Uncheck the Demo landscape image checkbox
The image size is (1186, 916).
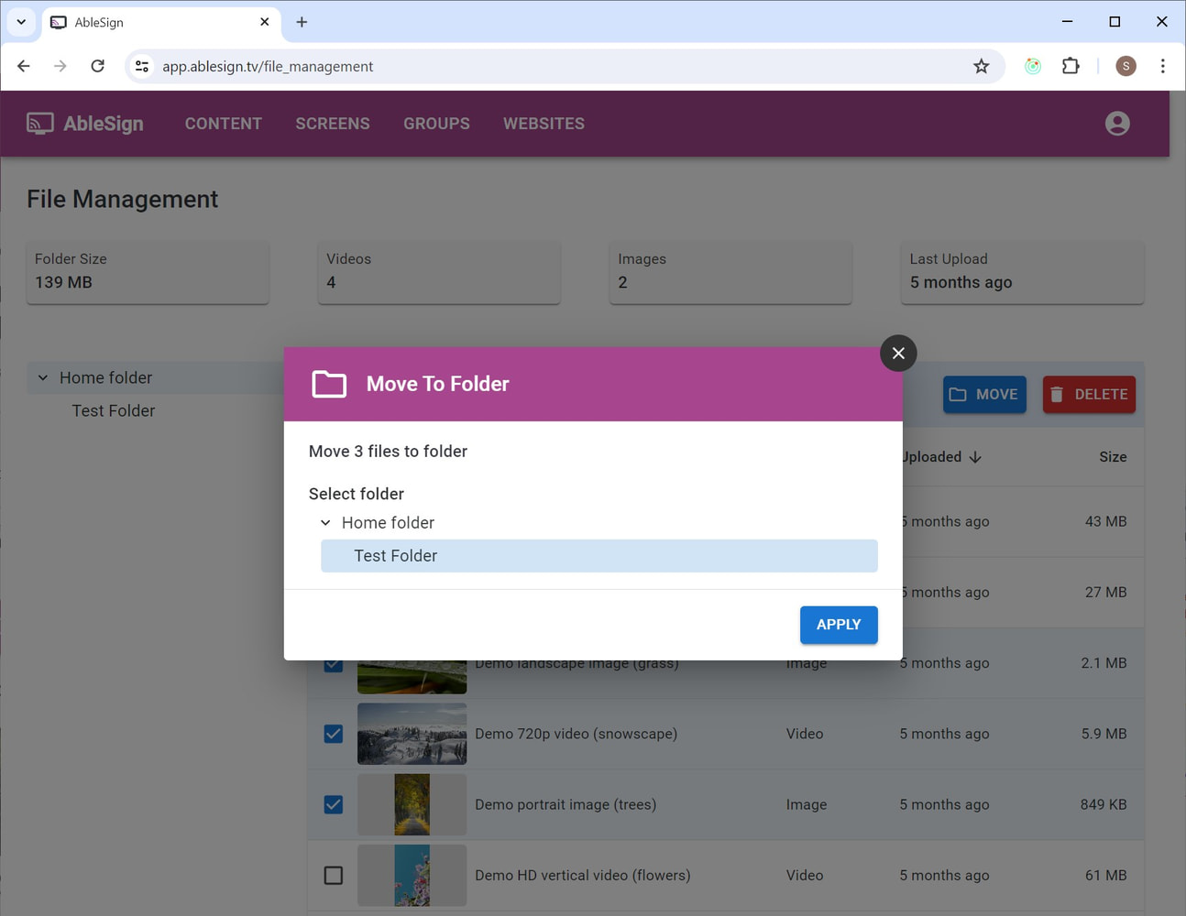[x=332, y=663]
